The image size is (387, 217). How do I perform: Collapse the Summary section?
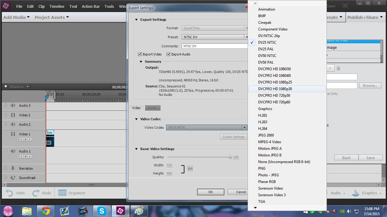point(141,61)
